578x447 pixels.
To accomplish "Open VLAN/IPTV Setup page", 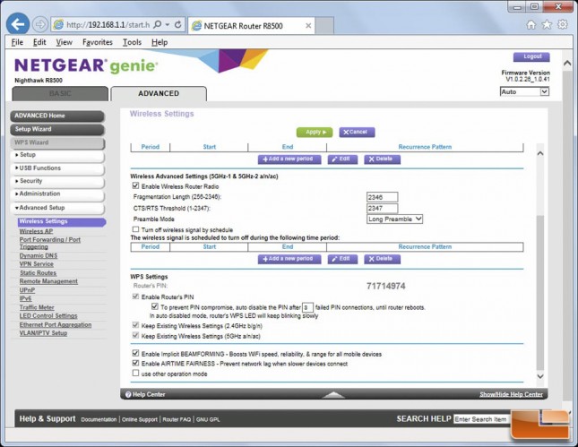I will tap(43, 333).
